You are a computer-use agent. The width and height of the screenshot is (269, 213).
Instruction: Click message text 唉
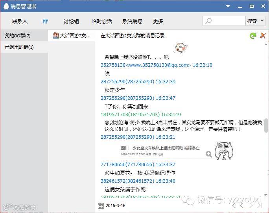tap(107, 73)
